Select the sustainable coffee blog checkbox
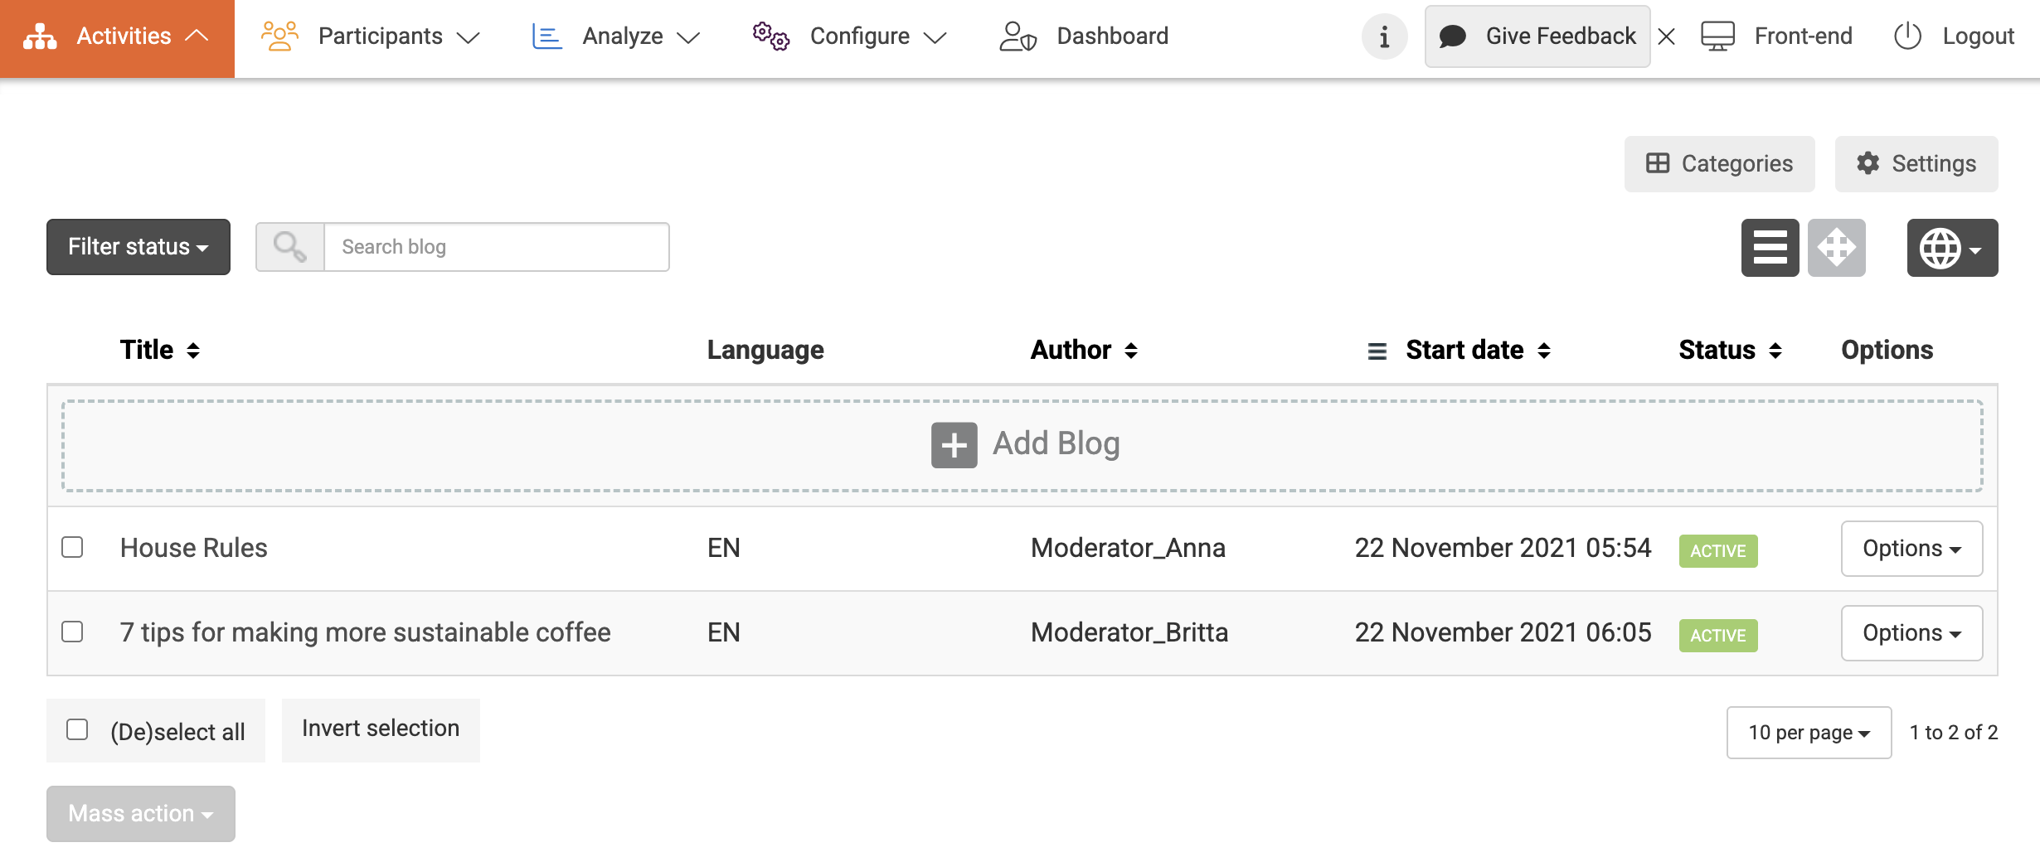Viewport: 2040px width, 857px height. [x=73, y=632]
